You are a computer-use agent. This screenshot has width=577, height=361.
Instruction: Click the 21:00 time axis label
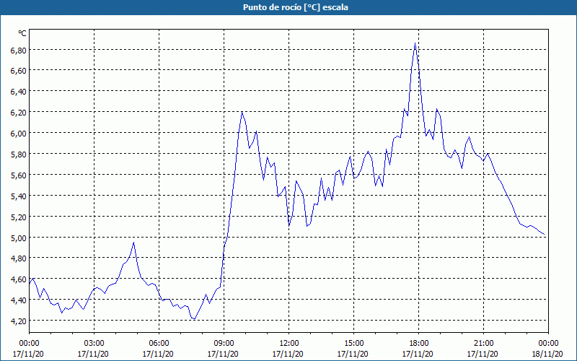[483, 344]
